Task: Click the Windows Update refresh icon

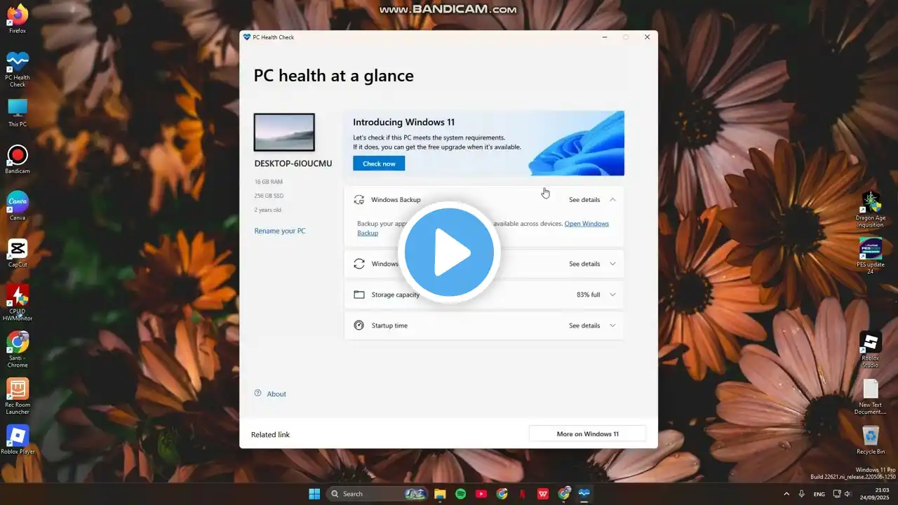Action: [359, 264]
